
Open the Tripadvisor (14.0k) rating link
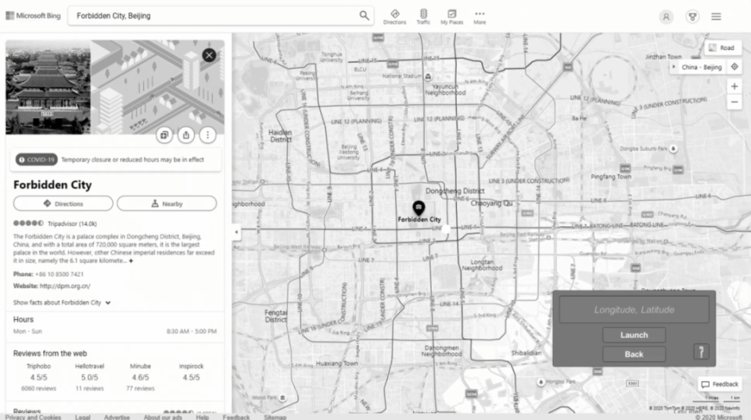[72, 224]
